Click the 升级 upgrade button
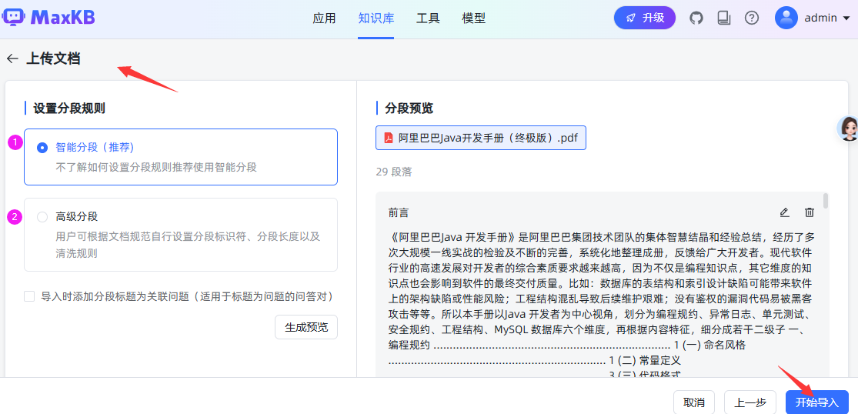Viewport: 858px width, 414px height. [x=645, y=18]
